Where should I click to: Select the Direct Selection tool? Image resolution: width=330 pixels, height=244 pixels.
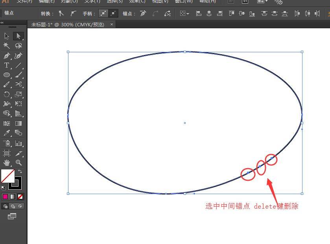[x=18, y=36]
